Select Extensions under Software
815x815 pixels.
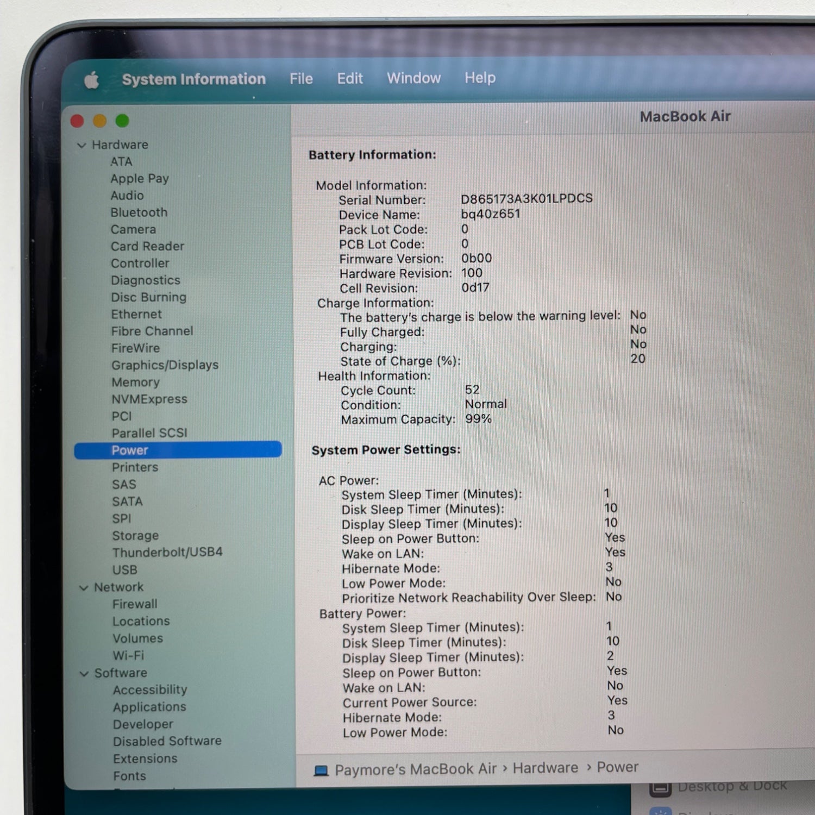[145, 758]
